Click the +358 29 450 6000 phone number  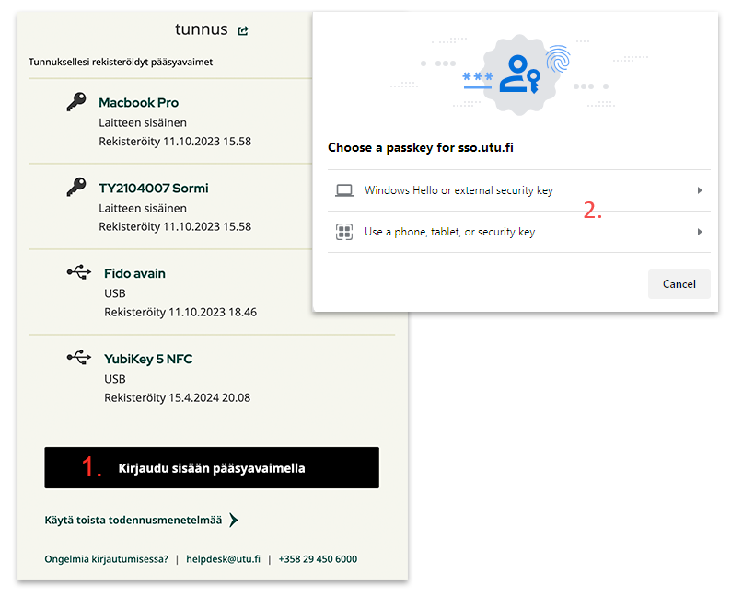coord(318,559)
